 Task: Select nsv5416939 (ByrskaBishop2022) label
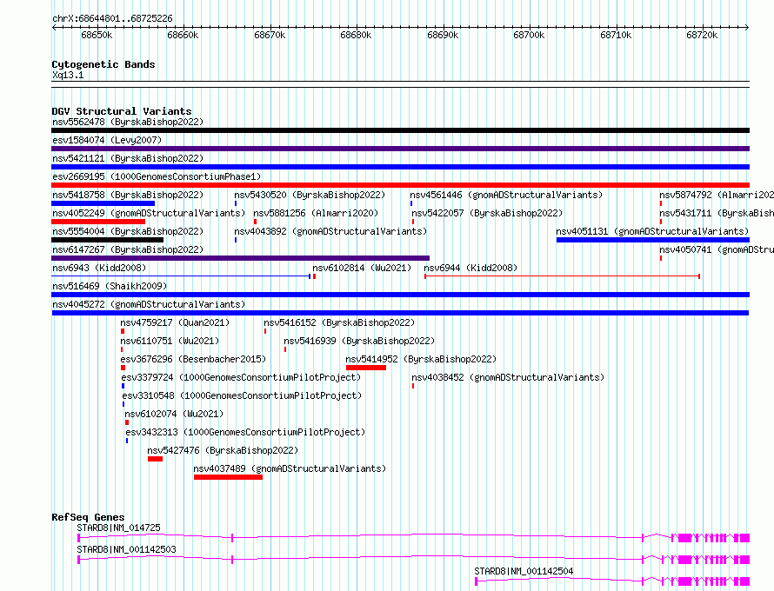coord(359,341)
